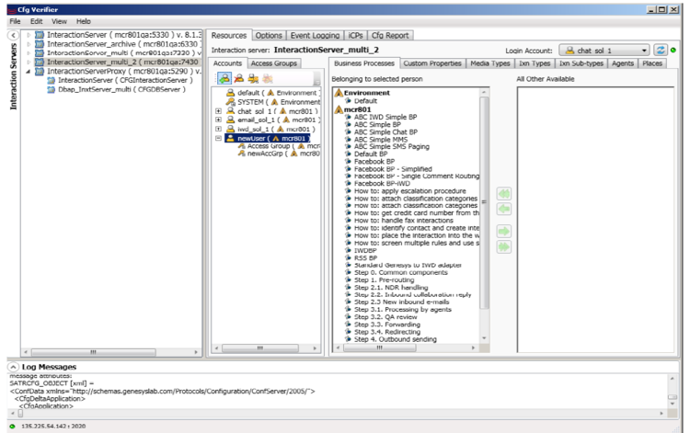Expand the email_sol_1 account node

(x=218, y=120)
